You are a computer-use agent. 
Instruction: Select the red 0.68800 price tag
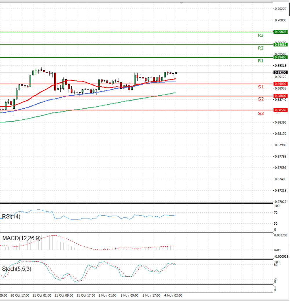280,96
